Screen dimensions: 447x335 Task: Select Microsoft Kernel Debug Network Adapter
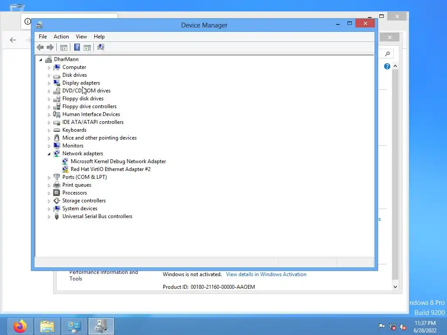coord(118,161)
